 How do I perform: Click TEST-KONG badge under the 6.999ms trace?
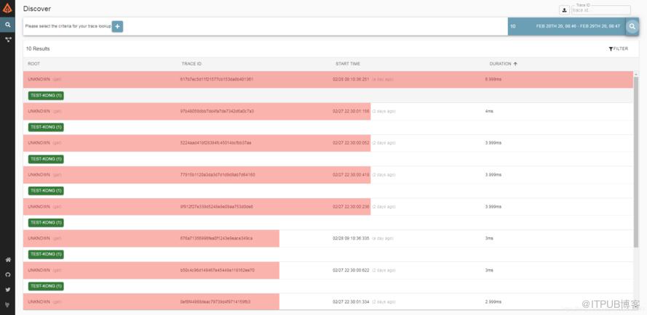(x=46, y=96)
